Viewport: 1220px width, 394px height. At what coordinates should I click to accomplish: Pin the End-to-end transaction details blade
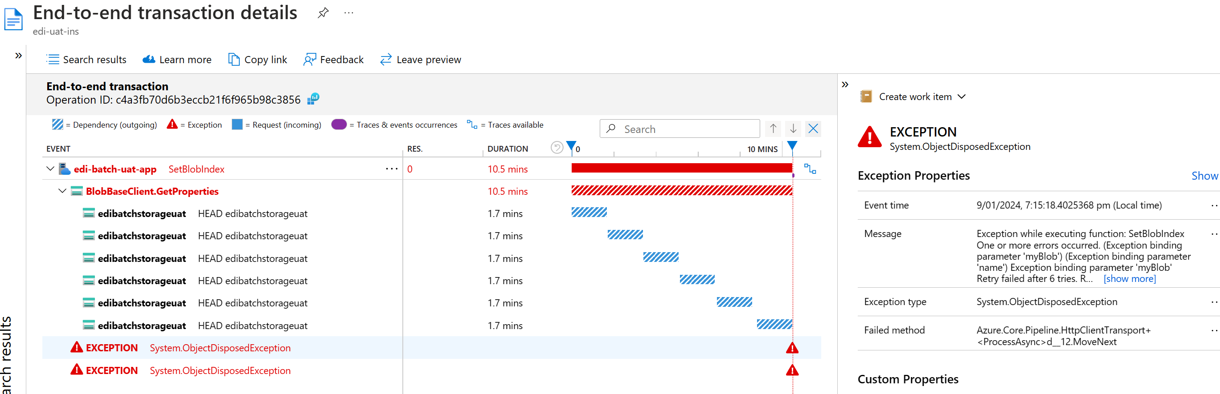tap(323, 13)
